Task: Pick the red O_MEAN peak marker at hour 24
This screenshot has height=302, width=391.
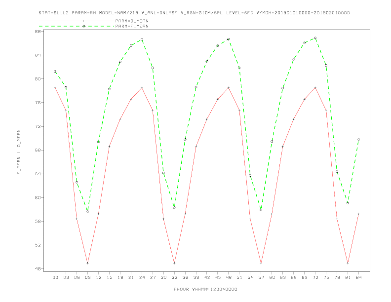Action: click(142, 88)
